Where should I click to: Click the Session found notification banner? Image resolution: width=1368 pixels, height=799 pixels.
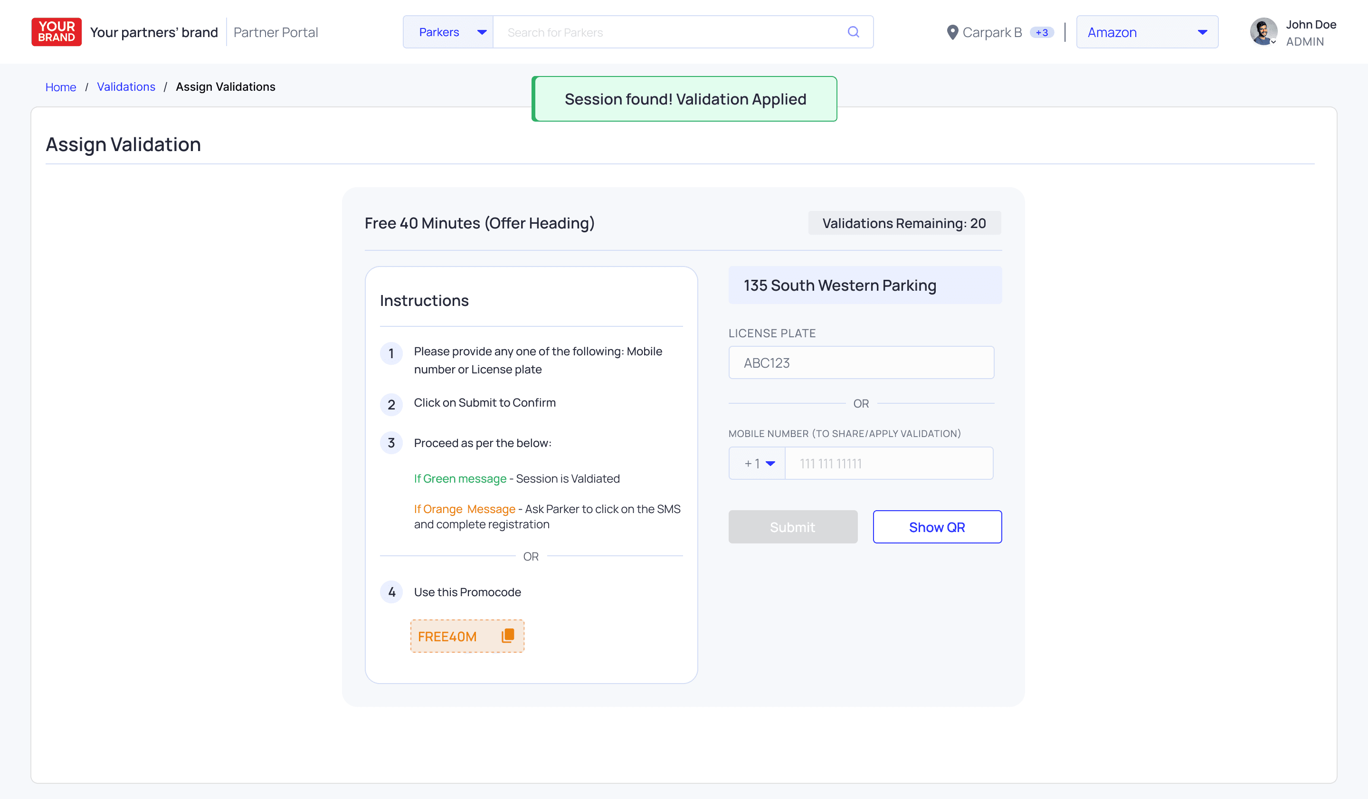pyautogui.click(x=684, y=99)
